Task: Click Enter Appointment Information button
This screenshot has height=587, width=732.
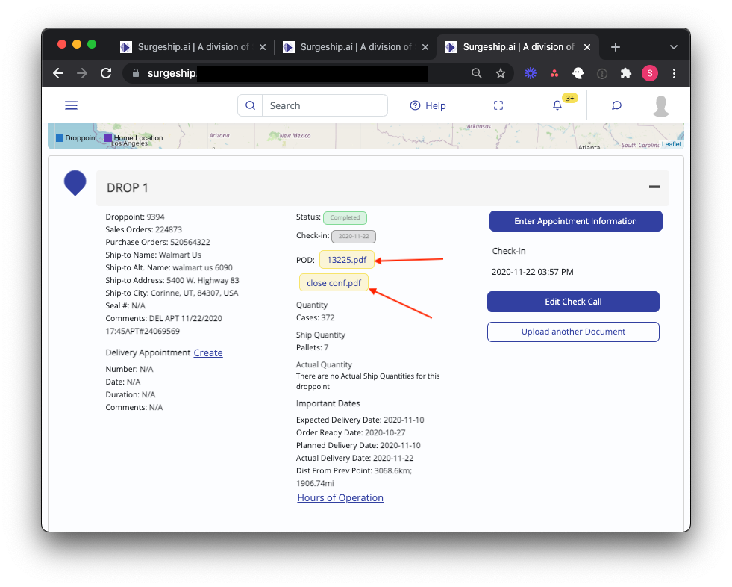Action: click(x=575, y=221)
